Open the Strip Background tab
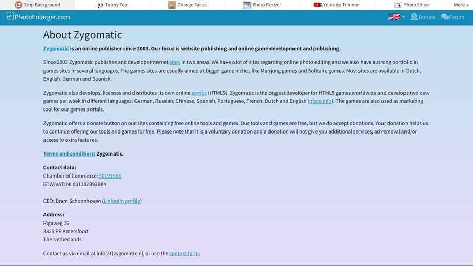Image resolution: width=473 pixels, height=266 pixels. pos(37,5)
